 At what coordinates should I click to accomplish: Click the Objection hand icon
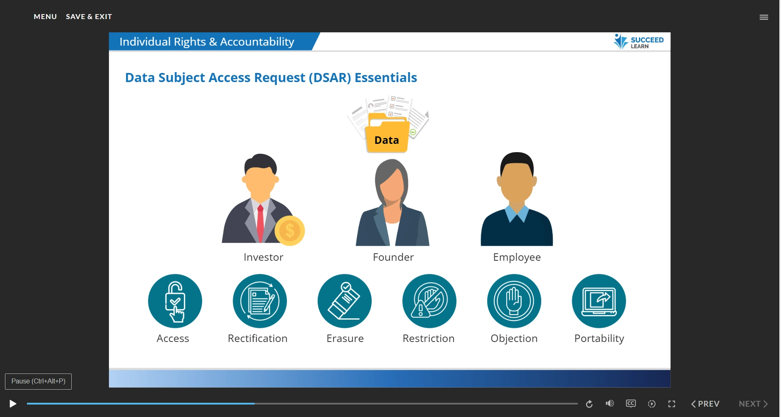coord(514,301)
